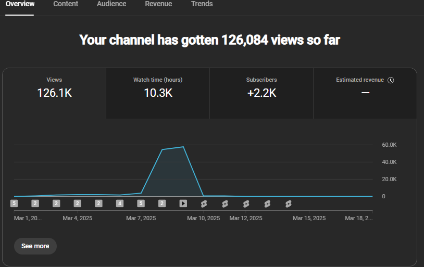This screenshot has height=267, width=424.
Task: Click the 4 uploads badge on timeline
Action: (120, 204)
